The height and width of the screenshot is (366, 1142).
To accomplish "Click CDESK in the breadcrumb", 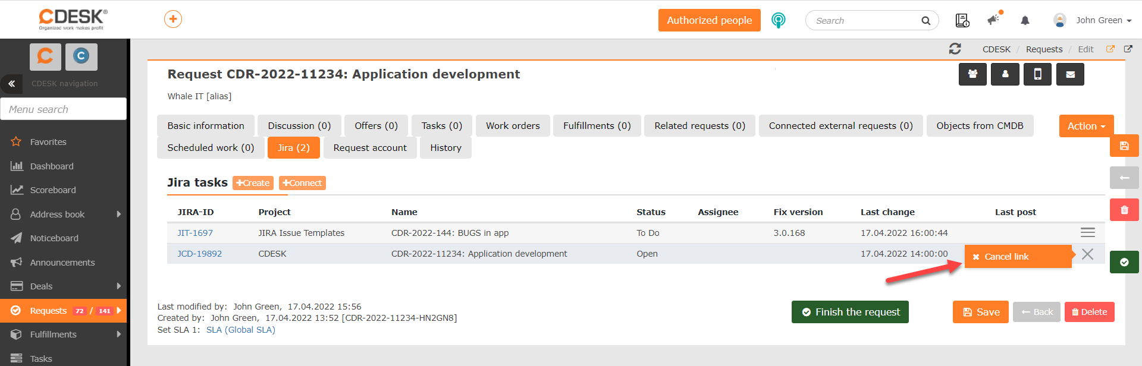I will click(996, 49).
